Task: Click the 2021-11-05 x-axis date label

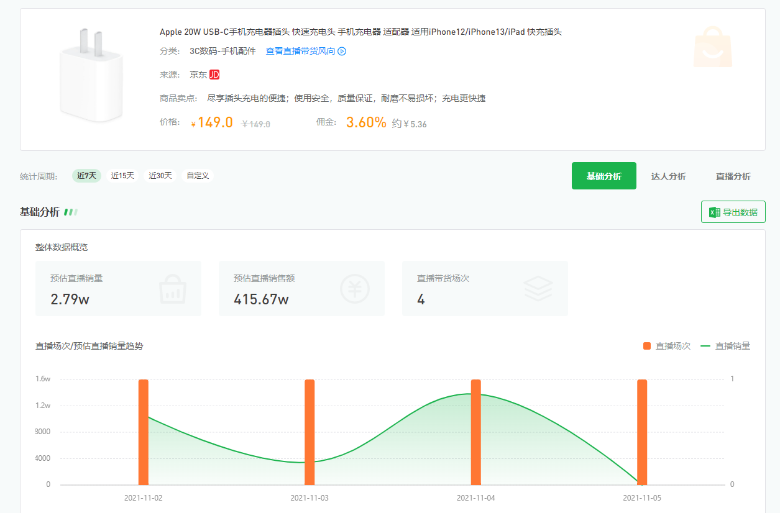Action: click(x=642, y=497)
